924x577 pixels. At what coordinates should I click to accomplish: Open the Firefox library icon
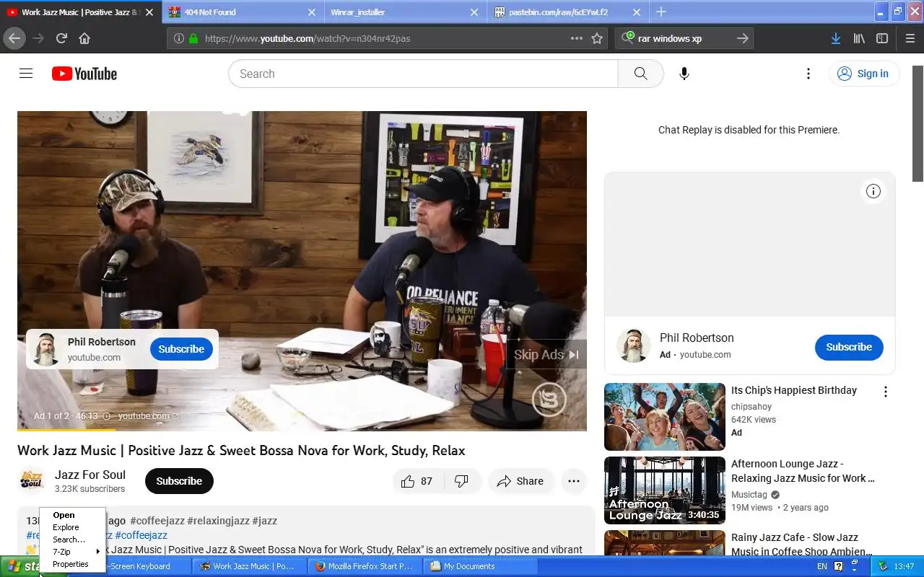click(859, 38)
